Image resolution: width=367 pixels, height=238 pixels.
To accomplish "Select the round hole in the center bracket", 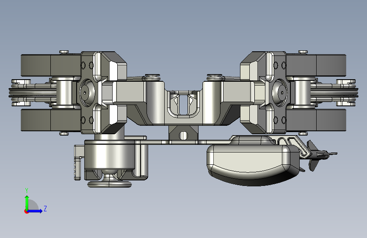I will [x=183, y=136].
